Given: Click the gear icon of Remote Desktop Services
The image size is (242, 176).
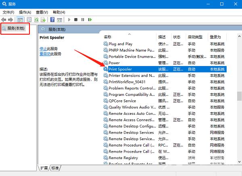Looking at the screenshot, I should (106, 133).
